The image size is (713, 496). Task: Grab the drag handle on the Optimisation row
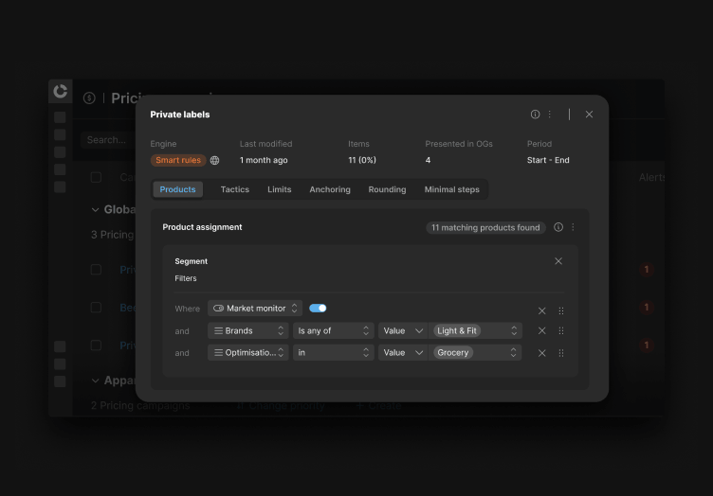click(x=561, y=353)
